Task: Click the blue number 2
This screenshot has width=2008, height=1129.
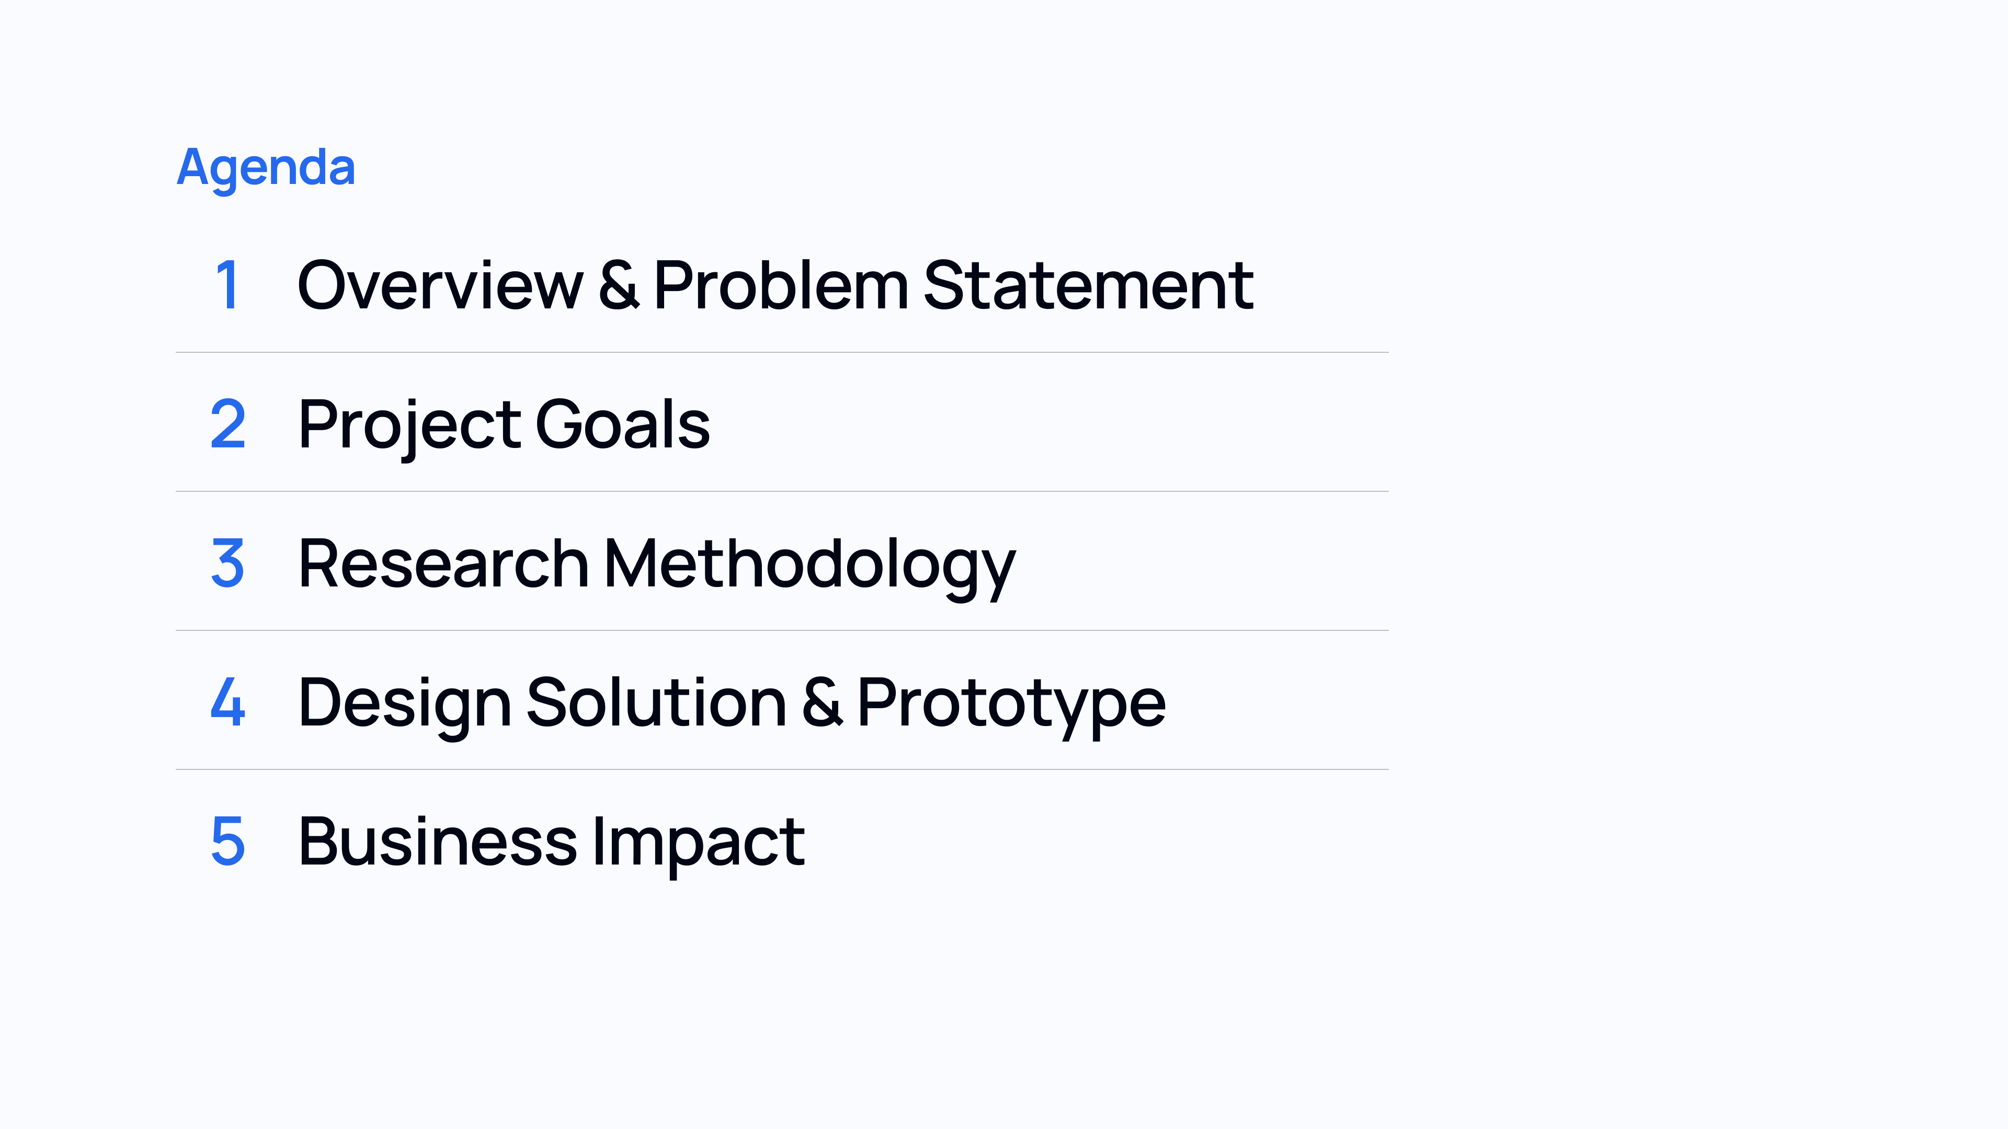Action: (227, 424)
